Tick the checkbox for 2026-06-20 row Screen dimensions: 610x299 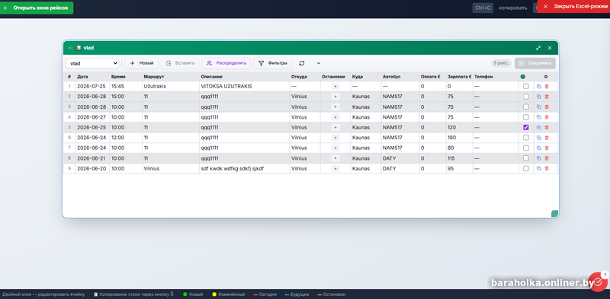pyautogui.click(x=526, y=169)
